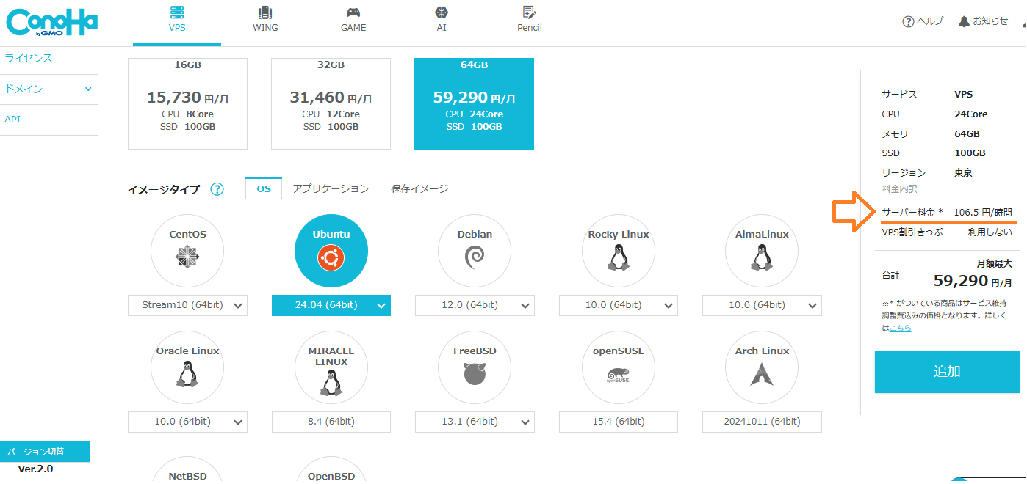Click the バージョン切替 button
1027x484 pixels.
pyautogui.click(x=45, y=452)
